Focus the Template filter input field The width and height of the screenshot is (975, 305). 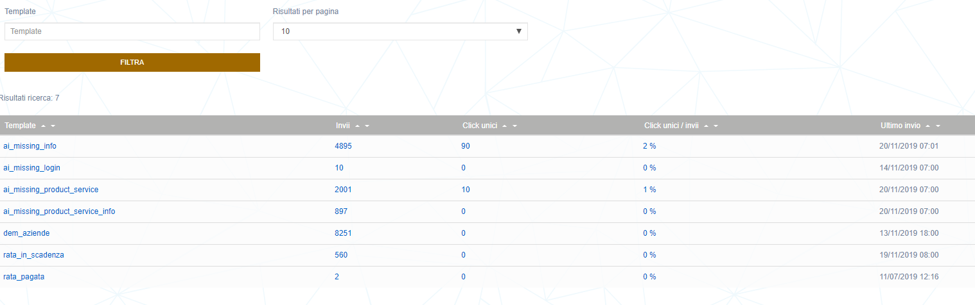[132, 31]
